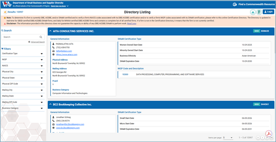Viewport: 276px width, 142px height.
Task: Go to previous page of results
Action: [262, 138]
